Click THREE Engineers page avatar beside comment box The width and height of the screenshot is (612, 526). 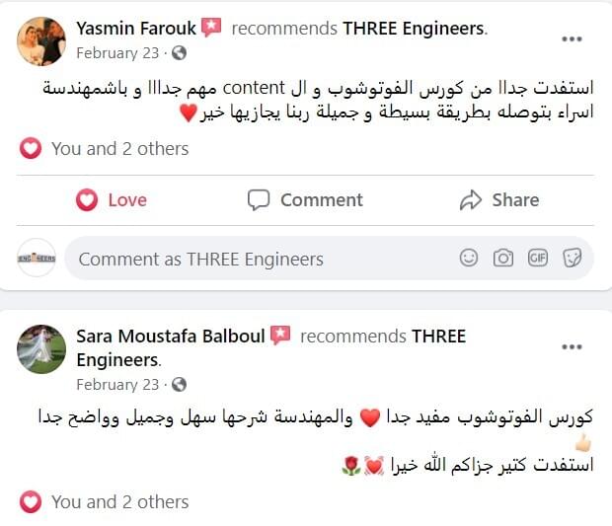click(38, 259)
